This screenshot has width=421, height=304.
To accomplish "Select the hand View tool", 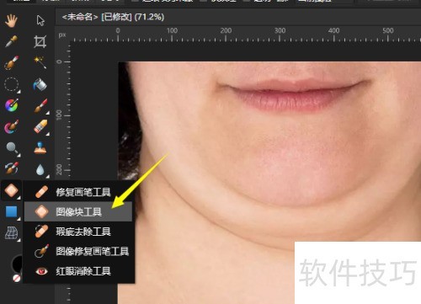I will pos(11,21).
